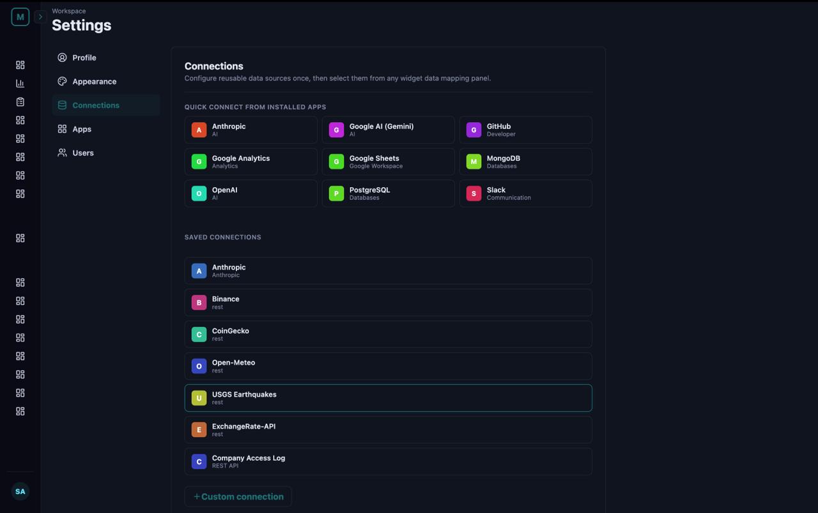
Task: Open the bar chart sidebar icon
Action: (20, 83)
